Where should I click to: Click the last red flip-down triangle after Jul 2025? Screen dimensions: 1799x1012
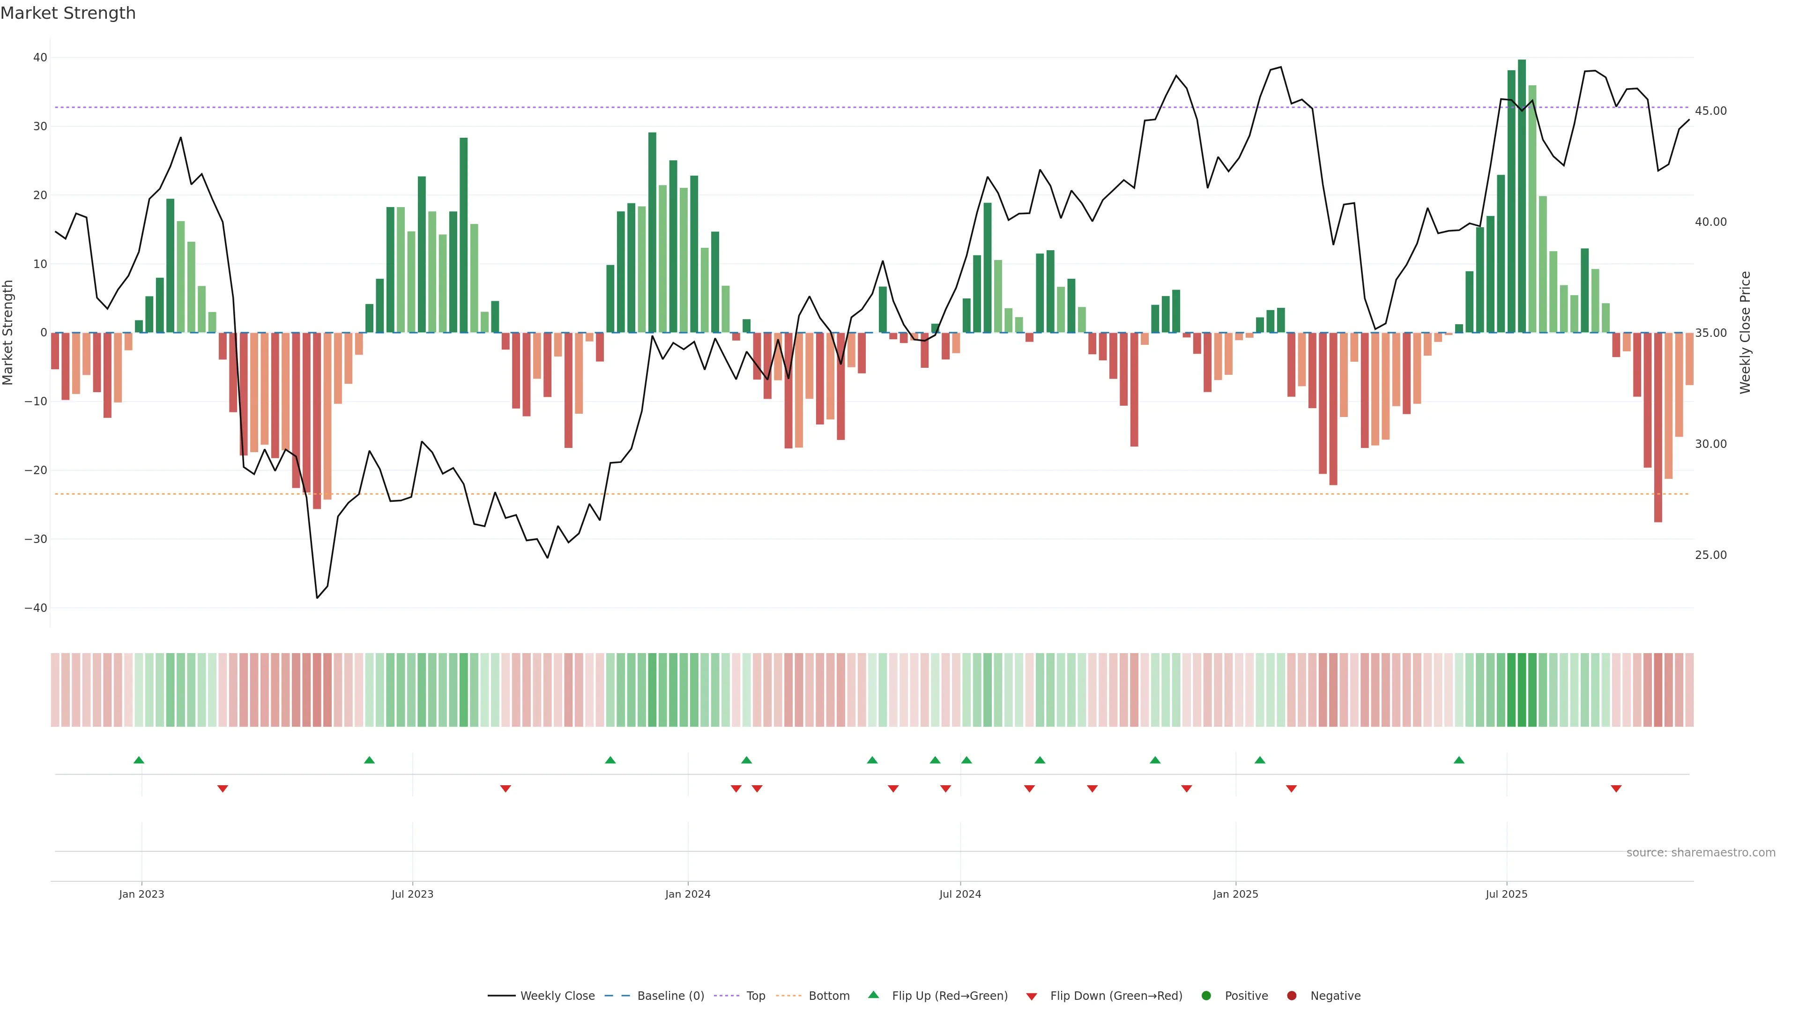point(1616,789)
